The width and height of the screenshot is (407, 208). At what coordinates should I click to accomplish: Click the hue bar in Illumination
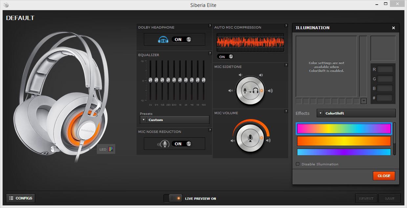[x=363, y=66]
